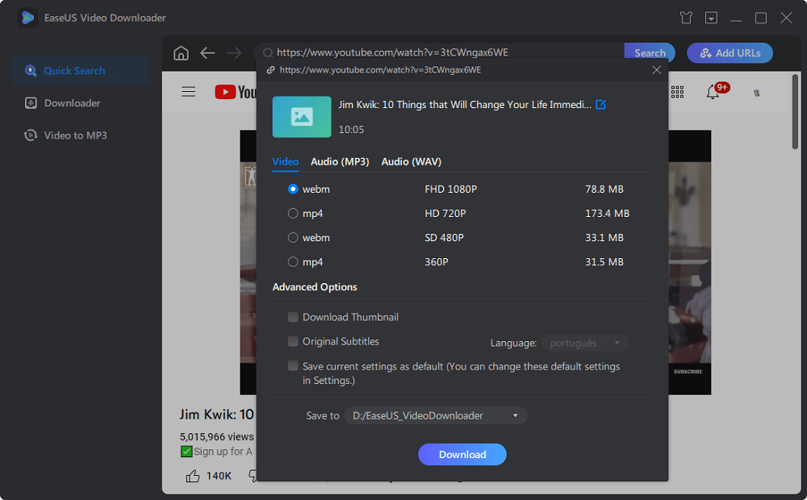Viewport: 807px width, 500px height.
Task: Click the YouTube notifications bell icon
Action: [x=713, y=92]
